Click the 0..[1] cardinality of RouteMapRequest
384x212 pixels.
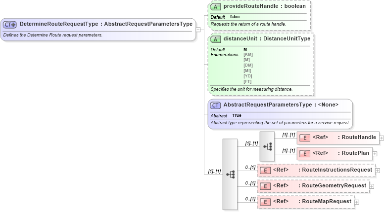[x=250, y=199]
